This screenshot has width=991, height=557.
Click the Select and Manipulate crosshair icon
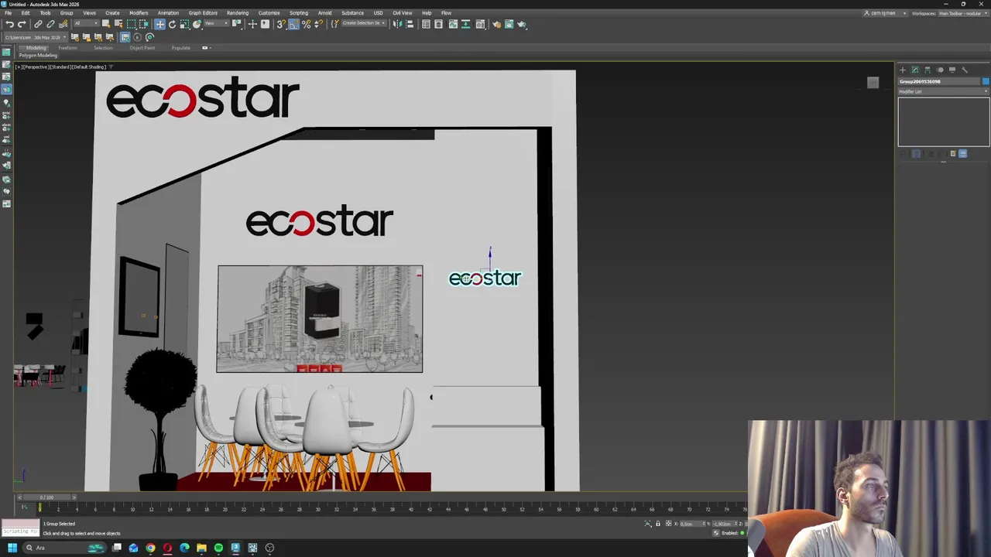(252, 24)
